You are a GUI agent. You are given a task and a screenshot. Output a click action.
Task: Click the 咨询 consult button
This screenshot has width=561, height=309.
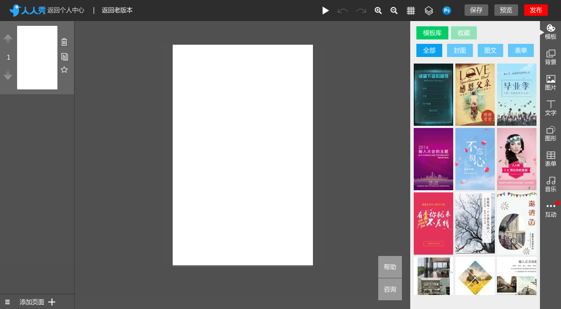[x=390, y=289]
